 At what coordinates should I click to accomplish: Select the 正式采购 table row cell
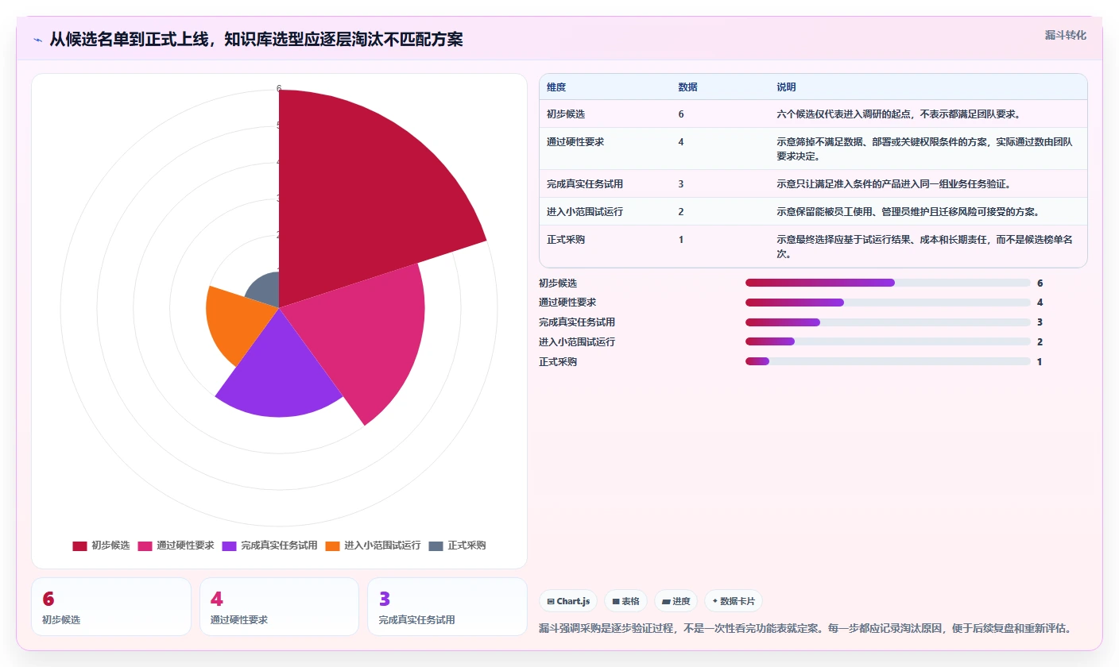coord(566,240)
